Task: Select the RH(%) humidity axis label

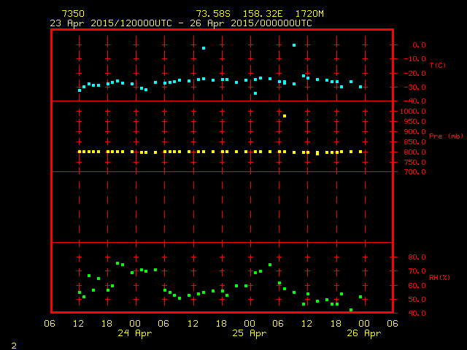Action: [x=438, y=278]
